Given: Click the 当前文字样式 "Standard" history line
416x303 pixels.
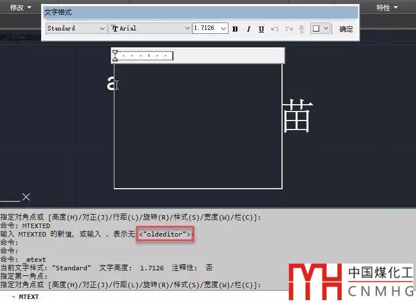Looking at the screenshot, I should (106, 268).
